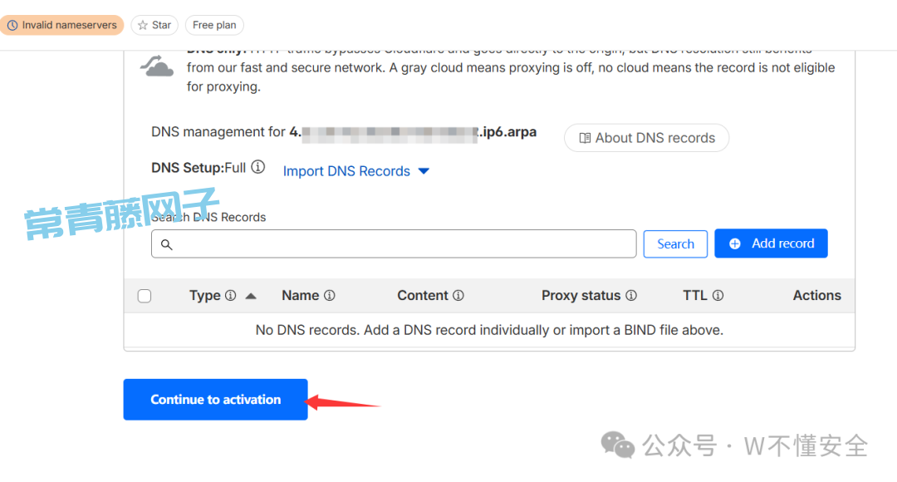The image size is (897, 482).
Task: Click the Actions column header
Action: 816,296
